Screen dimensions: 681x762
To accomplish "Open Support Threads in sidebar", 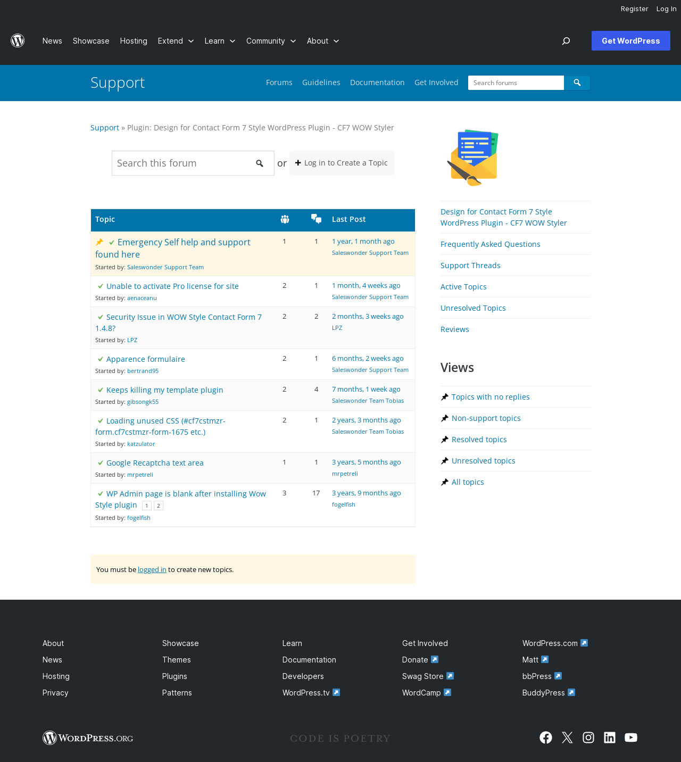I will tap(470, 266).
